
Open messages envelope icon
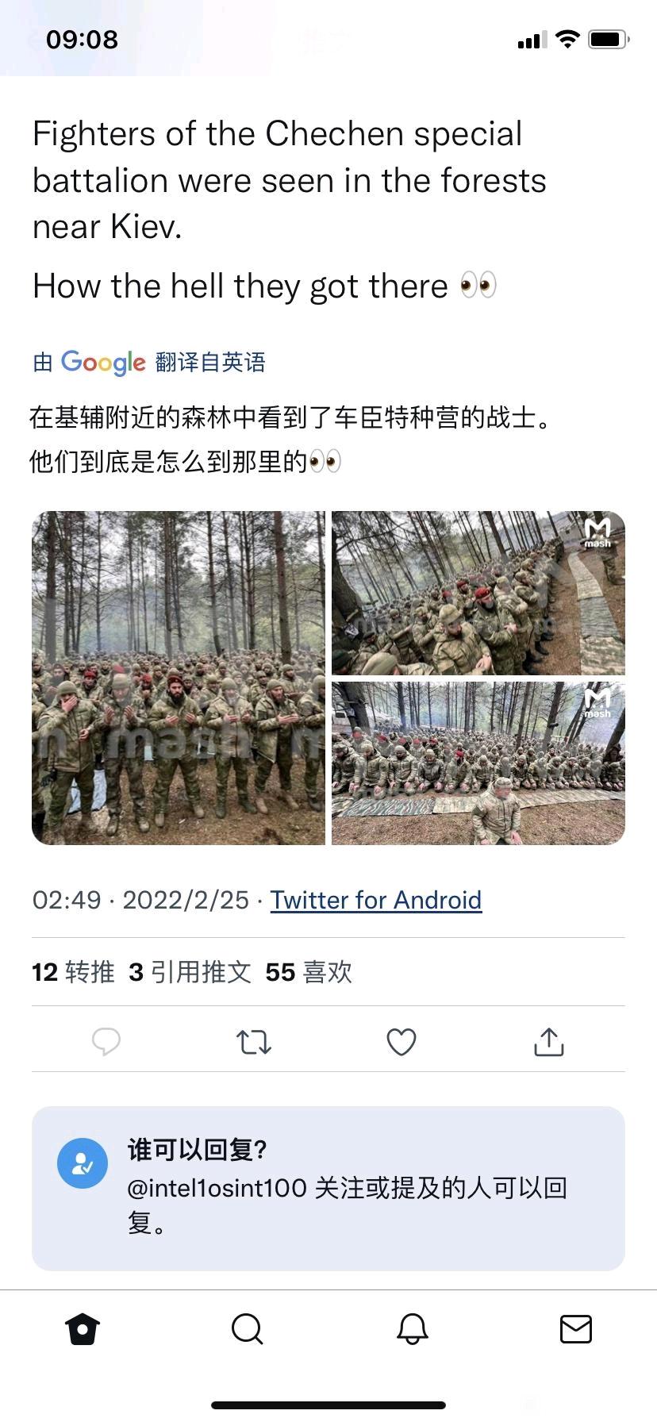coord(576,1328)
